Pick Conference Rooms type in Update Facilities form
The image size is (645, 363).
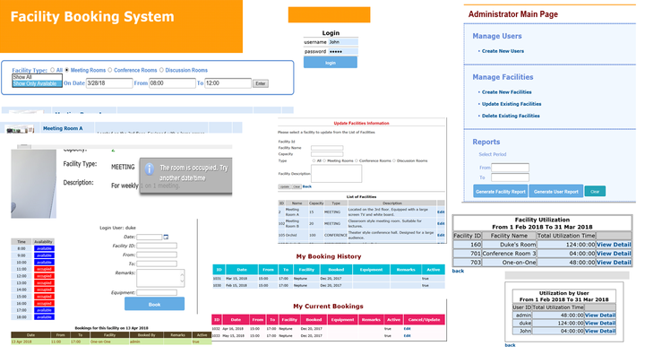click(x=357, y=161)
